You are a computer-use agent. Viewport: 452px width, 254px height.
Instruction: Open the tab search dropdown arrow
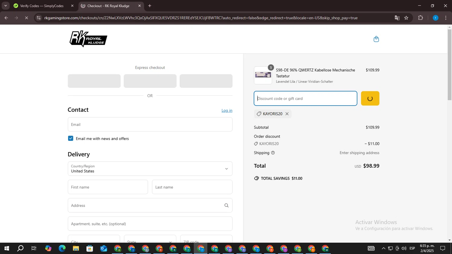(x=5, y=6)
